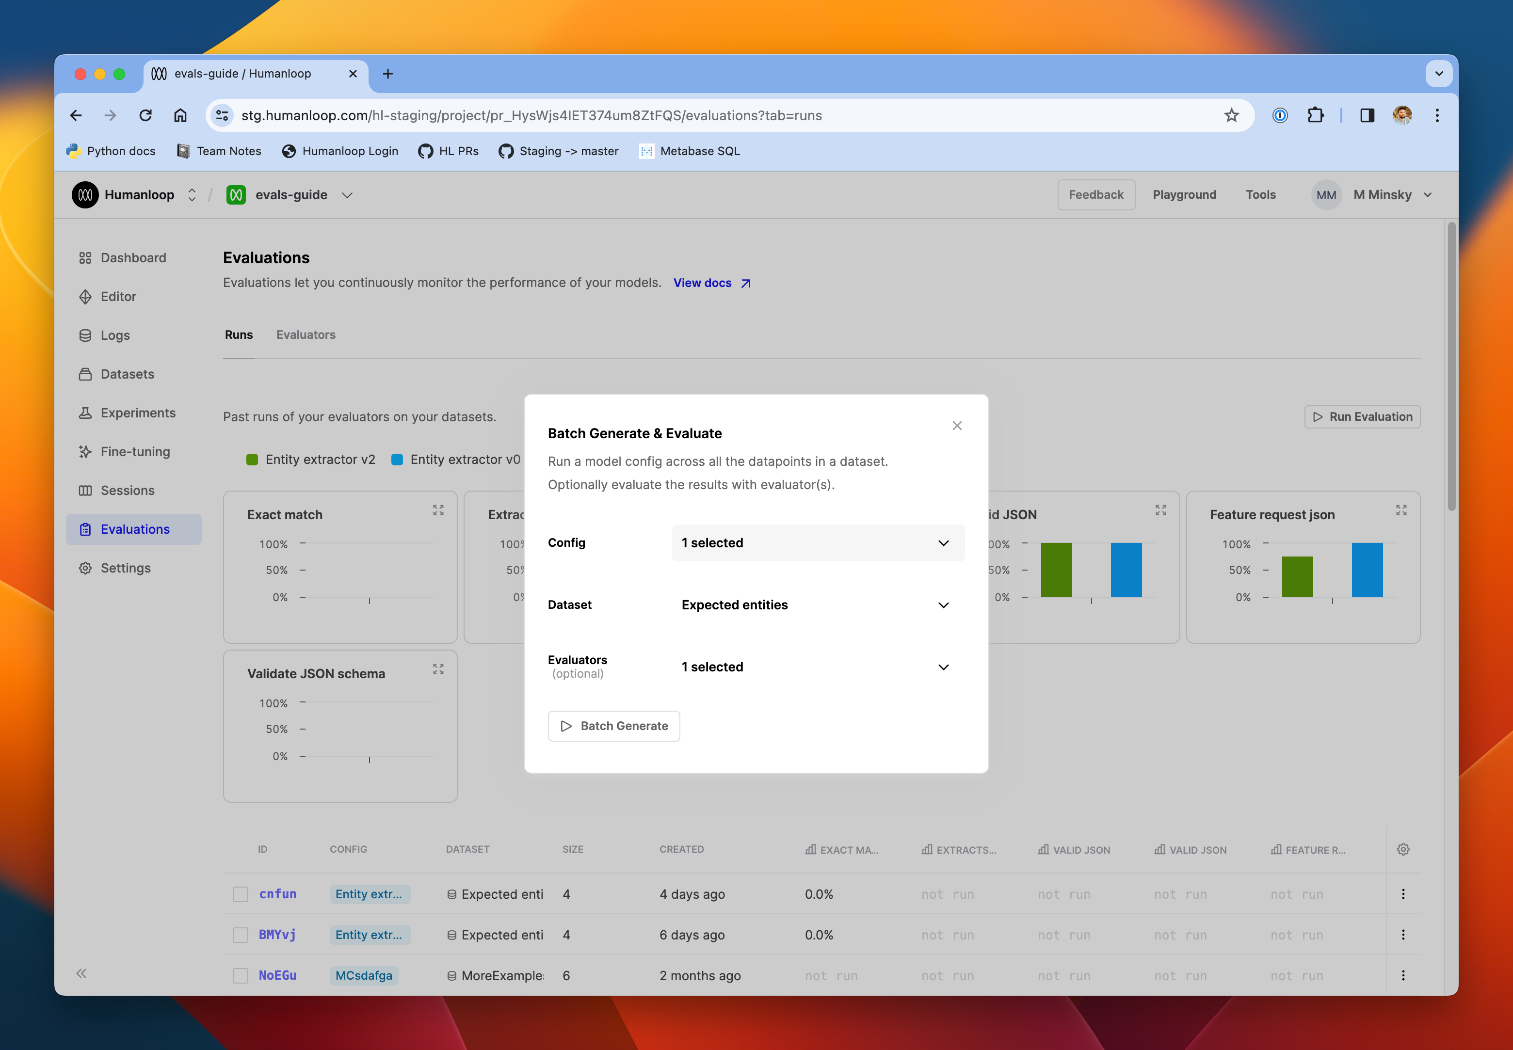Screen dimensions: 1513x1050
Task: Click the MM user avatar
Action: pyautogui.click(x=1326, y=195)
